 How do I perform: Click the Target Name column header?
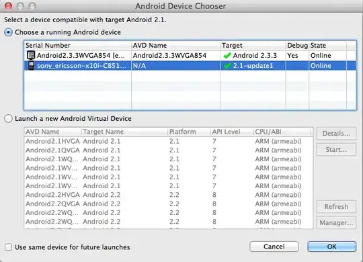124,132
